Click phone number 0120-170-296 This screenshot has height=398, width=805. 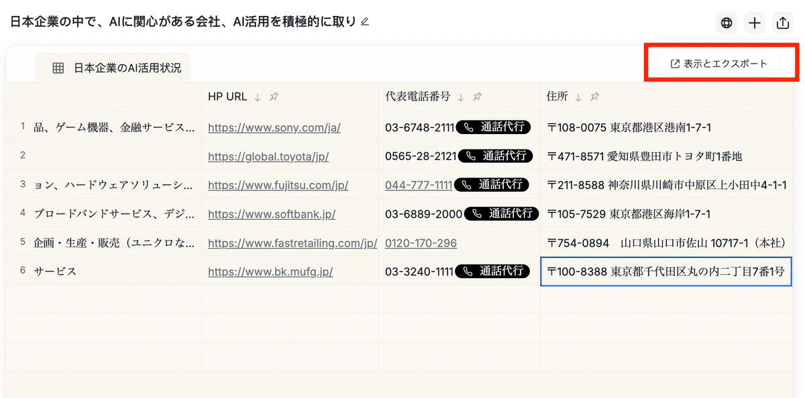click(x=421, y=243)
